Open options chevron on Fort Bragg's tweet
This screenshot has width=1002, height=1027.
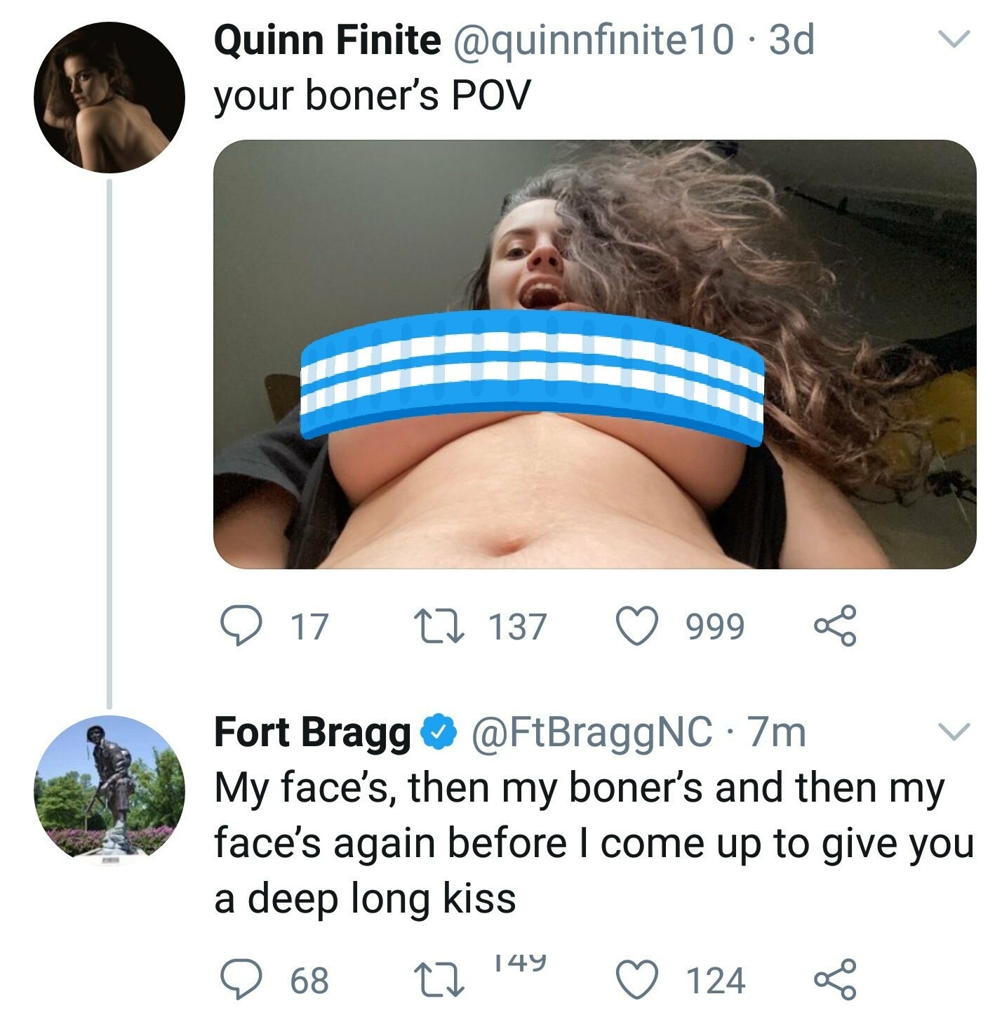point(954,731)
